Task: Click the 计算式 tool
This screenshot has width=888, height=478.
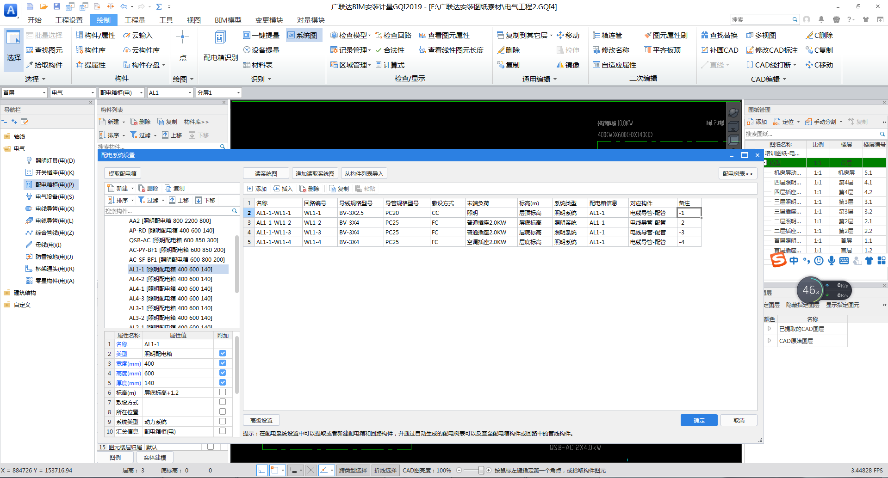Action: (390, 65)
